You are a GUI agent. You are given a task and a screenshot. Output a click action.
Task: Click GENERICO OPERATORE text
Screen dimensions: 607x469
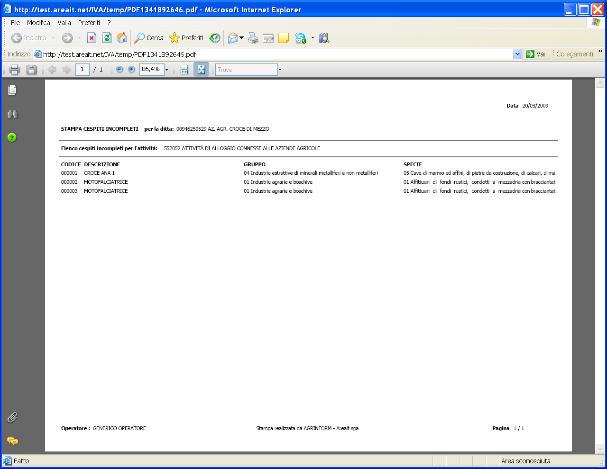pos(120,429)
